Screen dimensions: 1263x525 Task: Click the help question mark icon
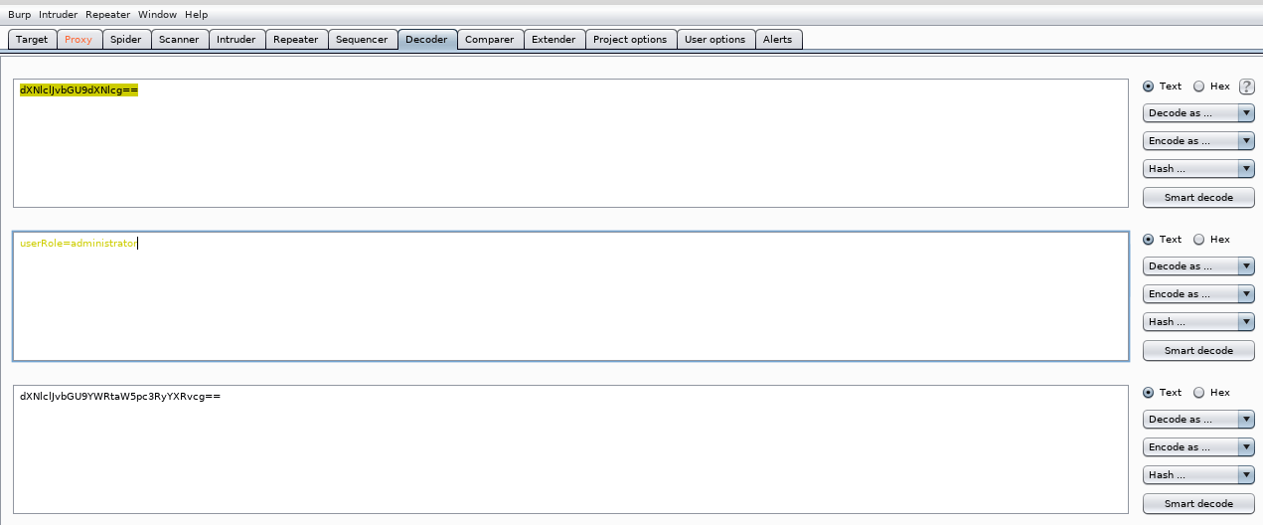(x=1246, y=87)
